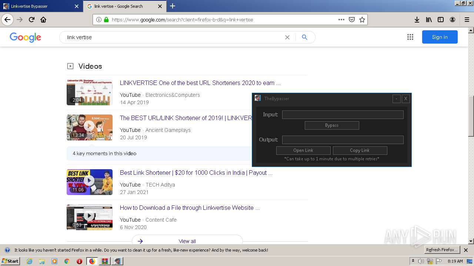
Task: Switch to Firefox in the taskbar
Action: (x=92, y=261)
